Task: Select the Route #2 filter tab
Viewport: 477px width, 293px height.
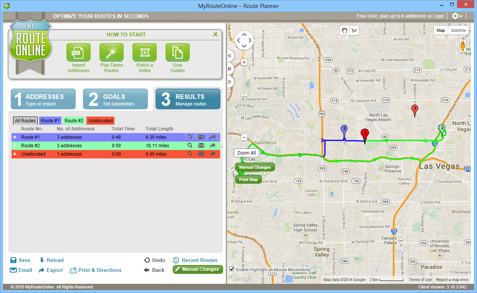Action: point(74,120)
